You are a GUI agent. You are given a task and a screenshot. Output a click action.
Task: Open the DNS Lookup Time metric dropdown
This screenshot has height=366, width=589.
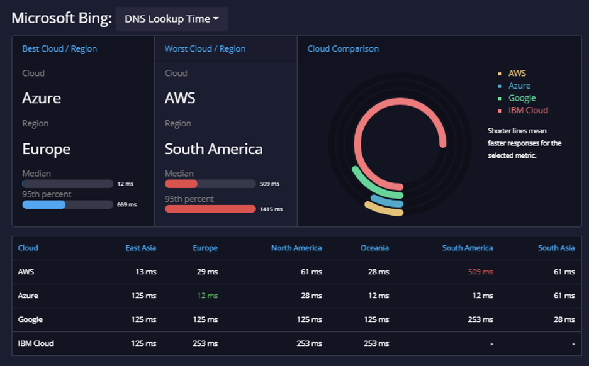click(x=172, y=19)
